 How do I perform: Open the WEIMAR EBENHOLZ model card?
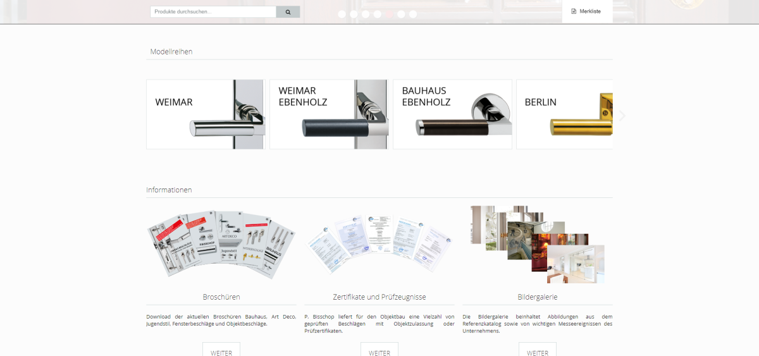coord(329,114)
